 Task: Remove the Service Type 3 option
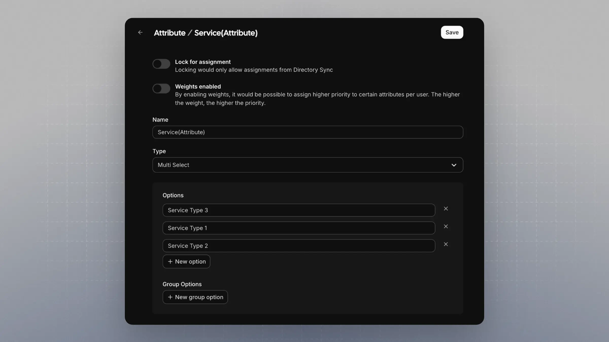(446, 209)
